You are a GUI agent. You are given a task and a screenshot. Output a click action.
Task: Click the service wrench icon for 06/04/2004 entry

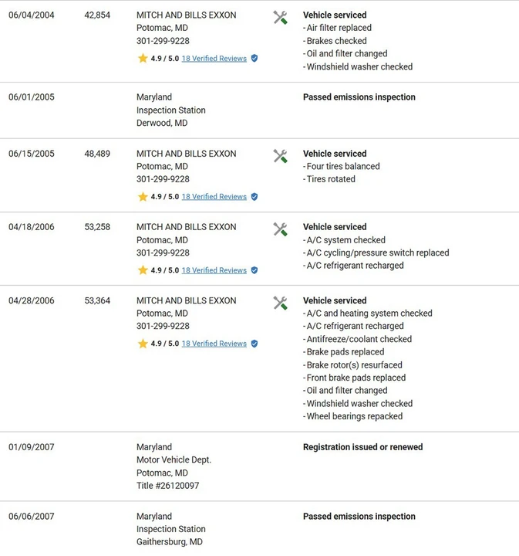click(280, 17)
